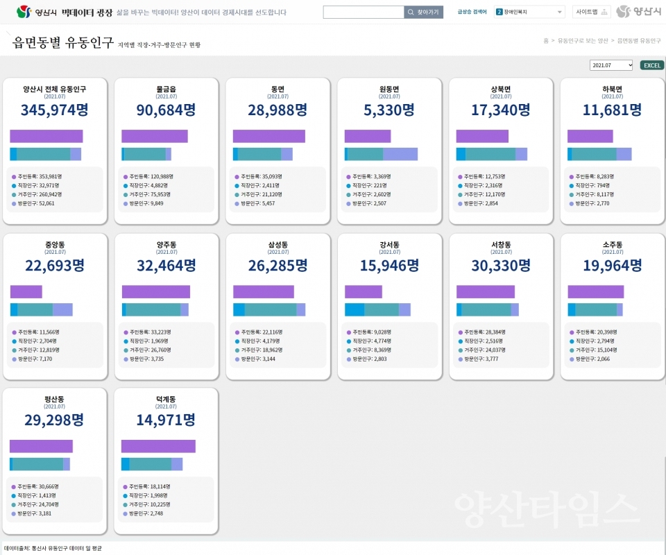
Task: Click breadcrumb item 읍면동별 유동인구
Action: tap(639, 41)
